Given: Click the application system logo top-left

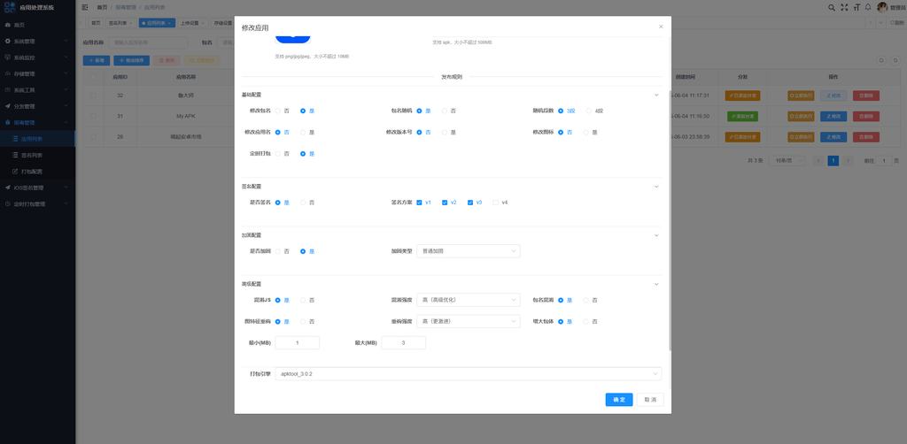Looking at the screenshot, I should point(10,7).
